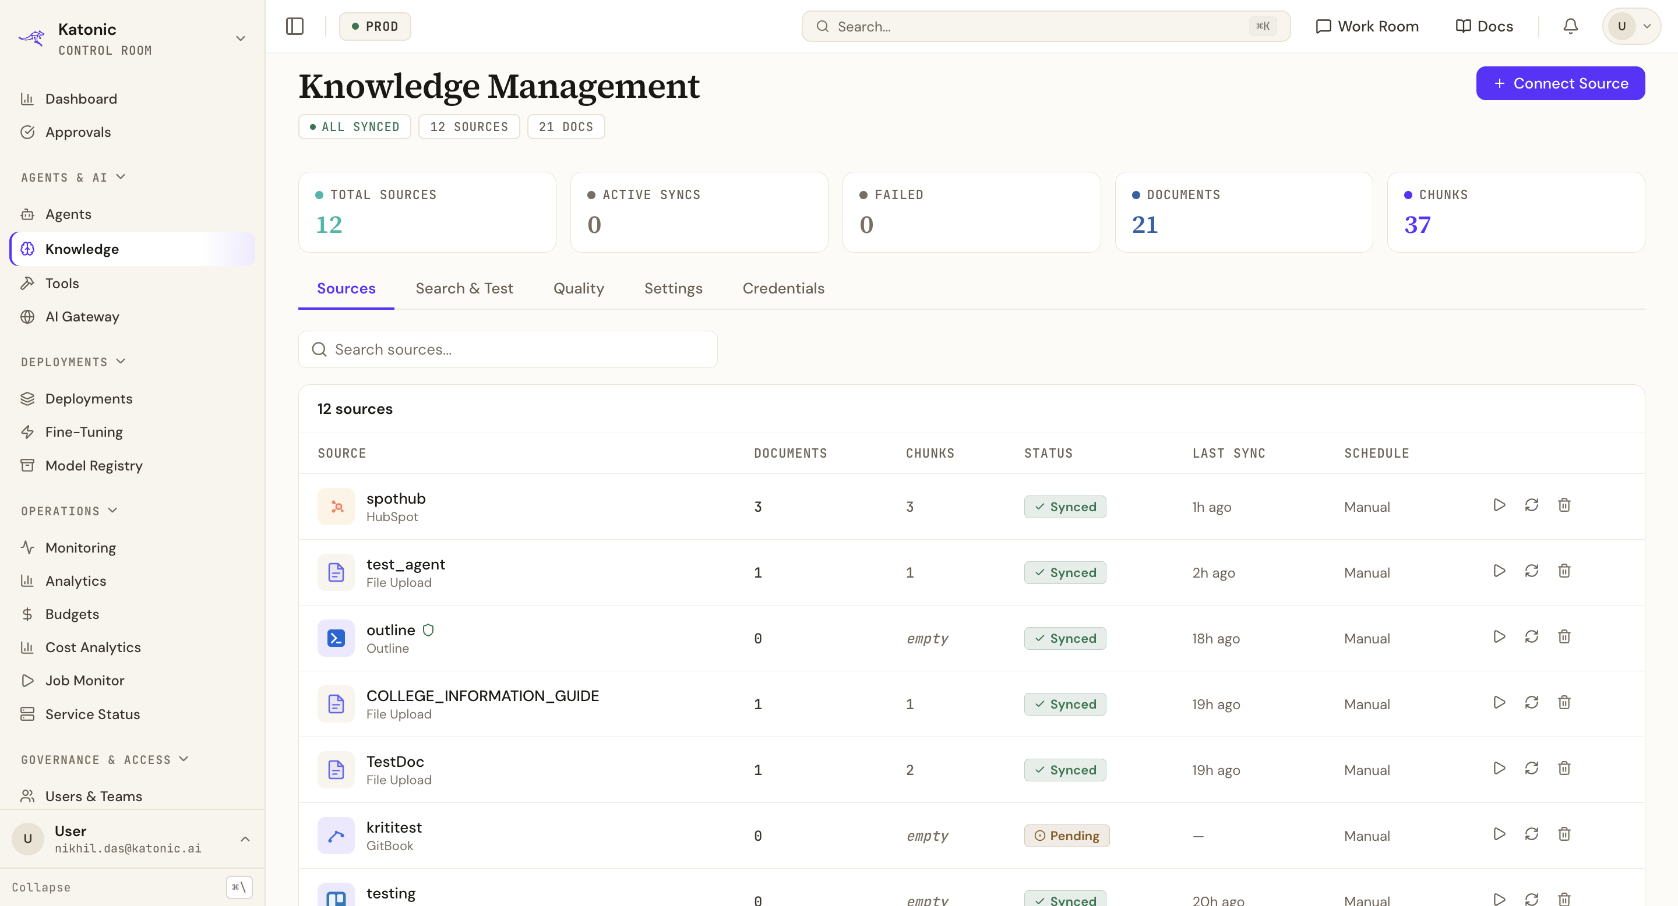1678x906 pixels.
Task: Open the Agents page
Action: (132, 214)
